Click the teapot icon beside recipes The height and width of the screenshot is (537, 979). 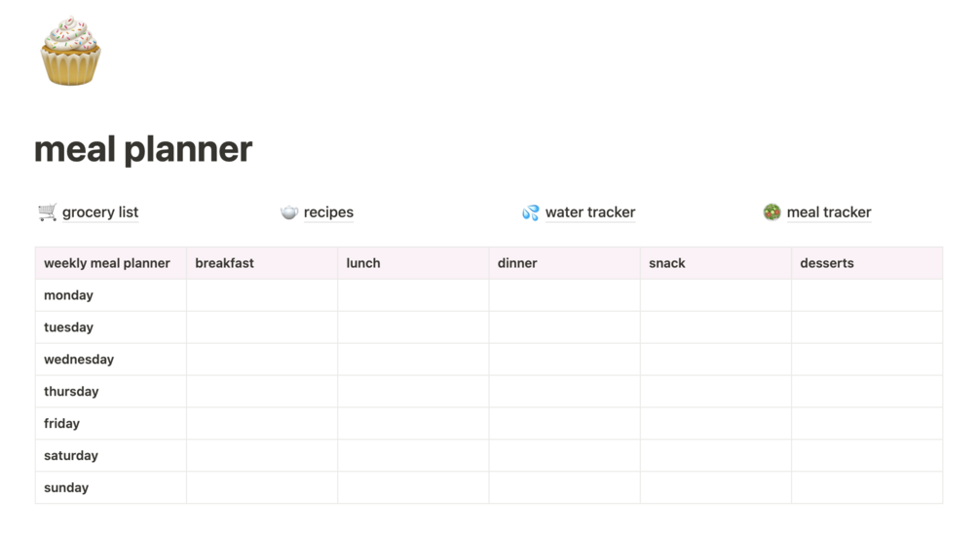[288, 212]
